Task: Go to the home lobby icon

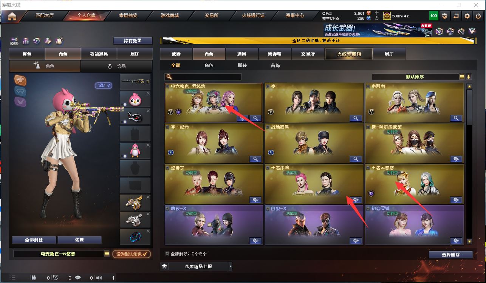Action: (12, 16)
